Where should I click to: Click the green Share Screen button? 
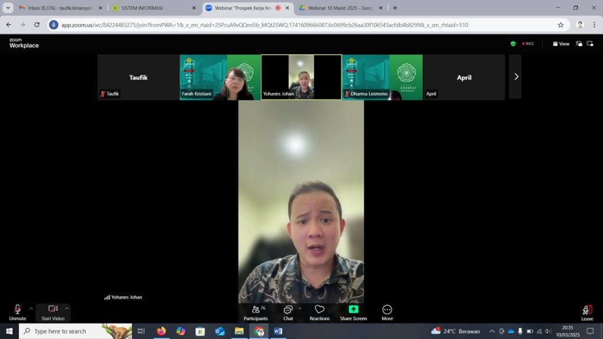coord(353,313)
